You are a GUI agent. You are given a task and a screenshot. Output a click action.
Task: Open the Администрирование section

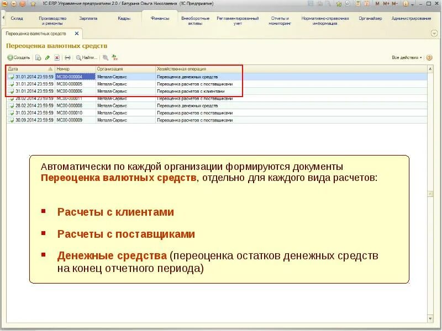pyautogui.click(x=411, y=18)
